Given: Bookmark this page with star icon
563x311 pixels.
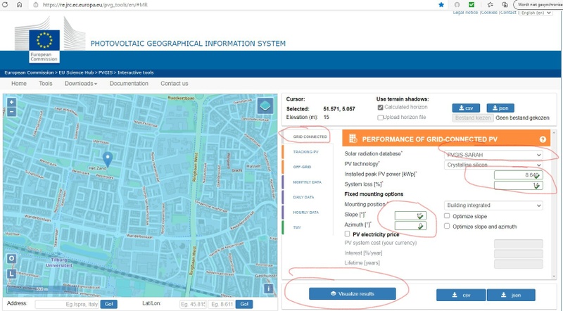Looking at the screenshot, I should (441, 5).
